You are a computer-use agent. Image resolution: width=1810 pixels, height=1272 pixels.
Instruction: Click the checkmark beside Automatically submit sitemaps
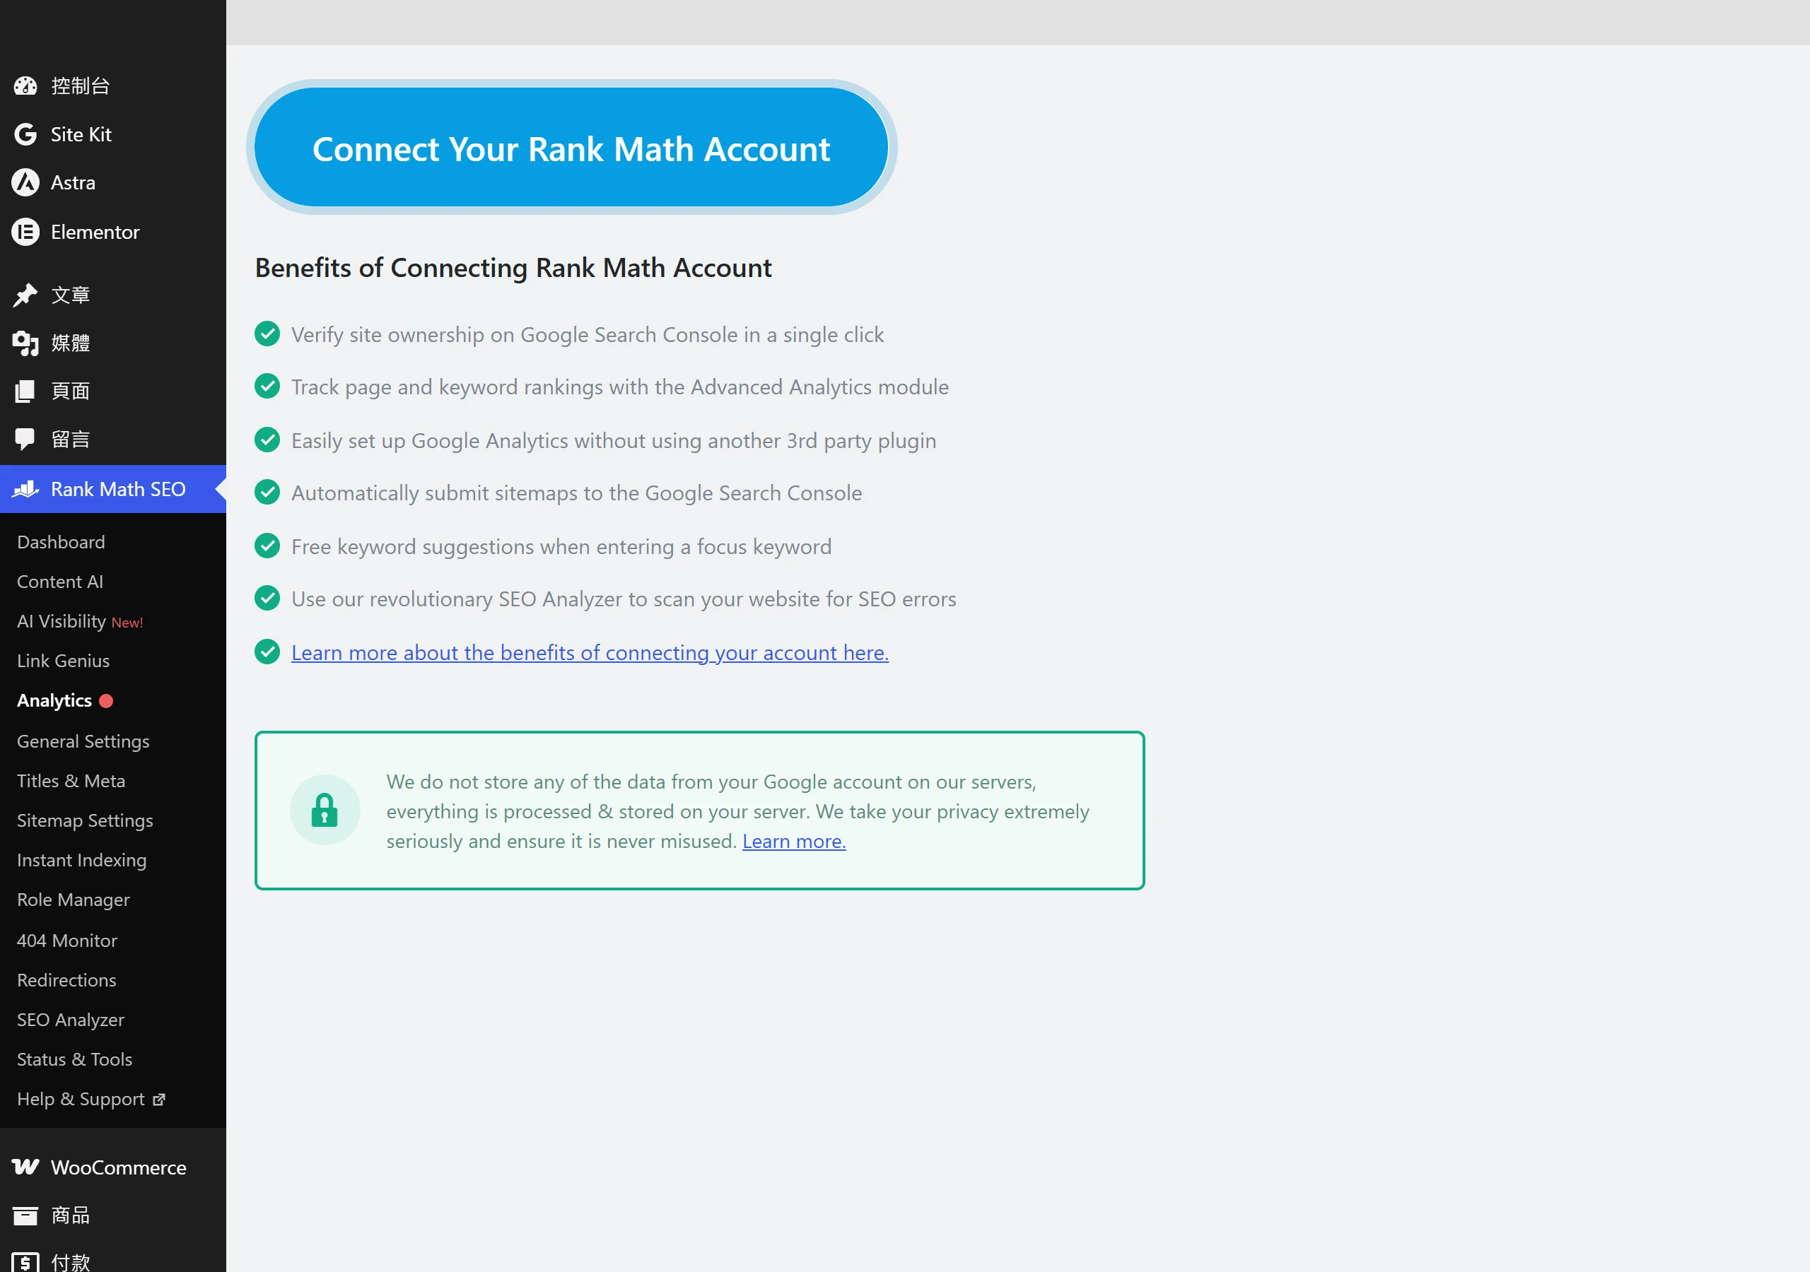point(267,493)
